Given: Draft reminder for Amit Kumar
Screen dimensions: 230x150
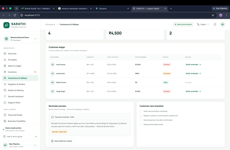Looking at the screenshot, I should point(193,64).
